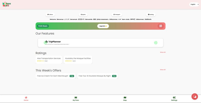The width and height of the screenshot is (201, 103).
Task: Open the My Pass tab
Action: tap(76, 99)
